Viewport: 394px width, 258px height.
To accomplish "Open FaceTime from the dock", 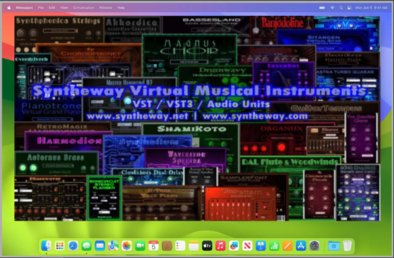I will click(x=140, y=246).
